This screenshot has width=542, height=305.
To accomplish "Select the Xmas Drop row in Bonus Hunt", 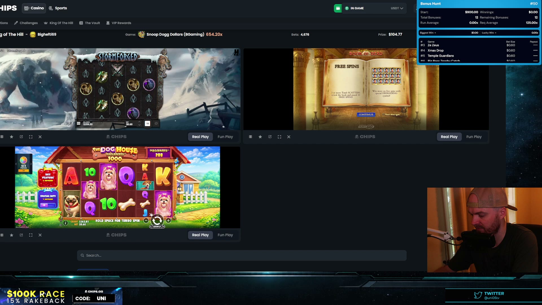I will point(479,51).
